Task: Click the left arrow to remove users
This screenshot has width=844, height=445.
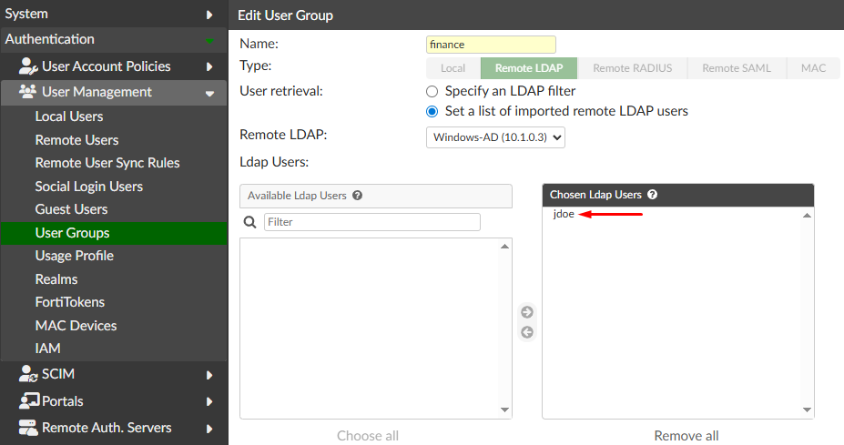Action: 527,332
